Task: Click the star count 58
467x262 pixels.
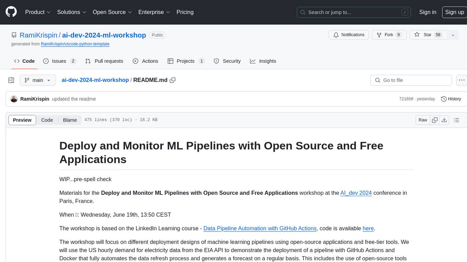Action: coord(438,35)
